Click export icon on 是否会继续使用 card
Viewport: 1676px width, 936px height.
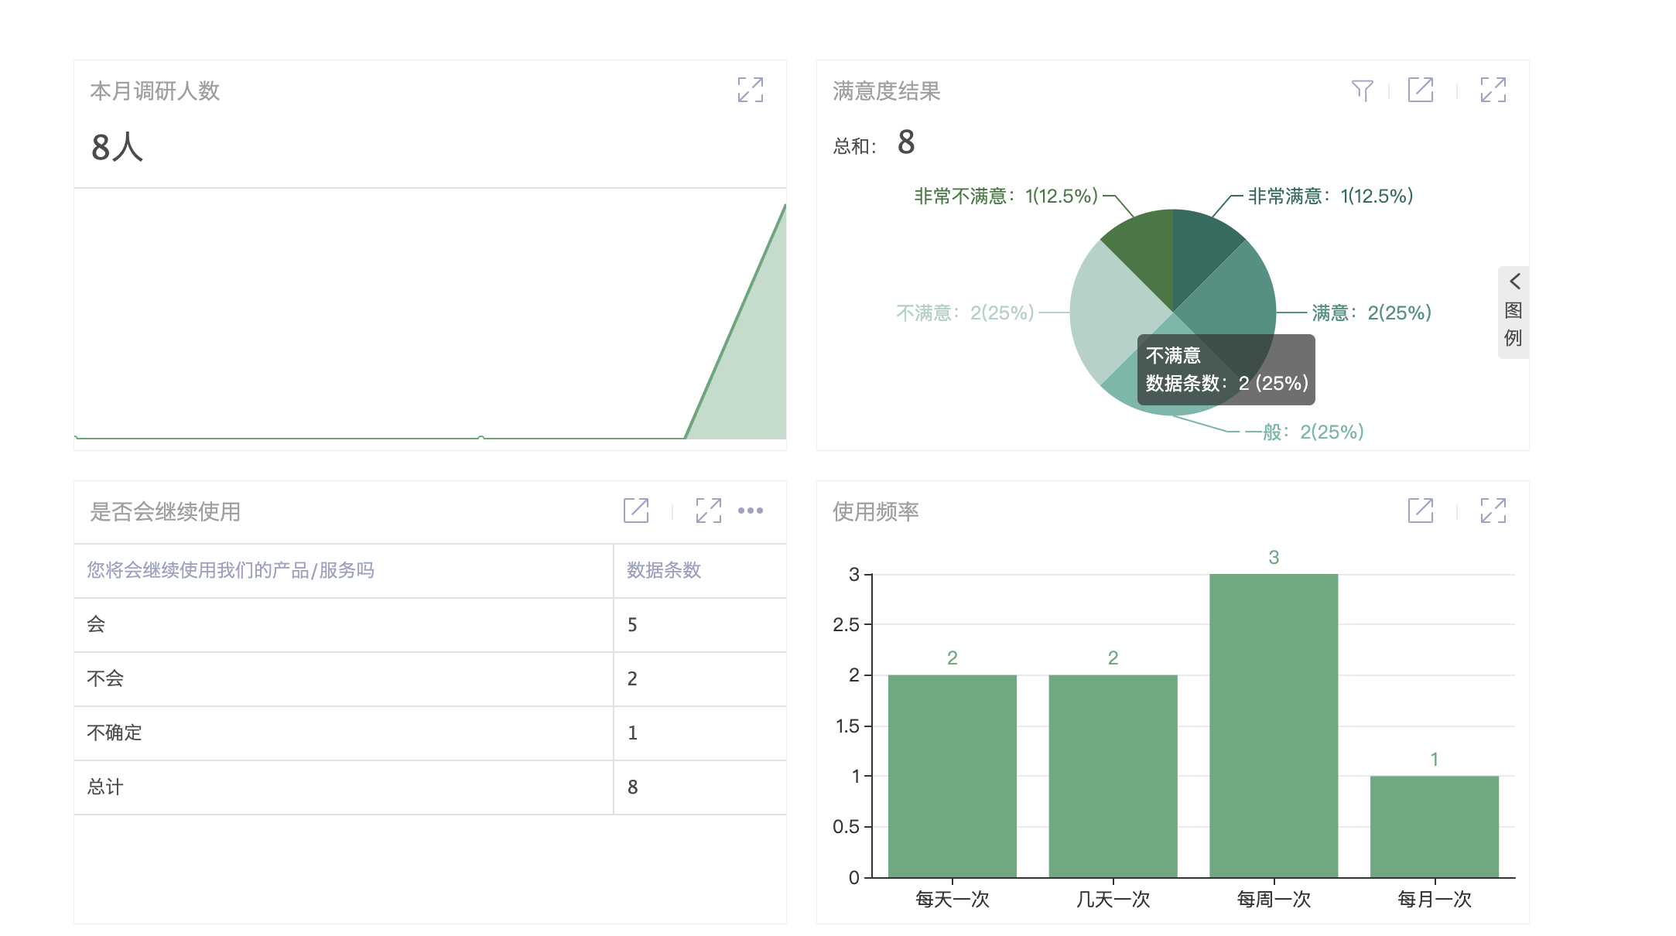[636, 511]
